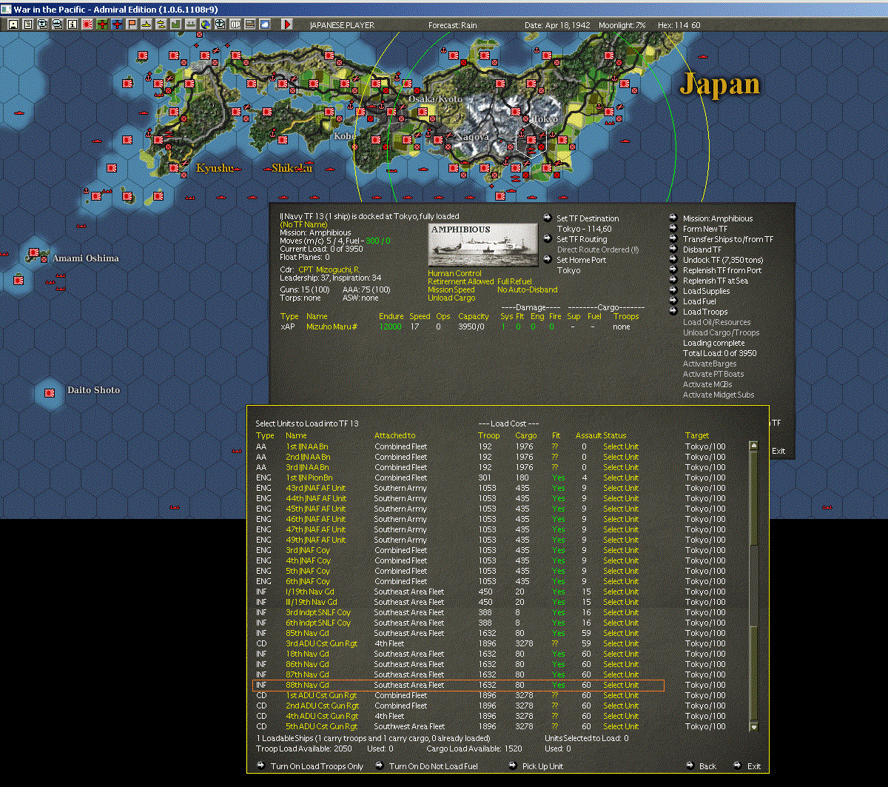Click Back in the load dialog

click(x=707, y=766)
